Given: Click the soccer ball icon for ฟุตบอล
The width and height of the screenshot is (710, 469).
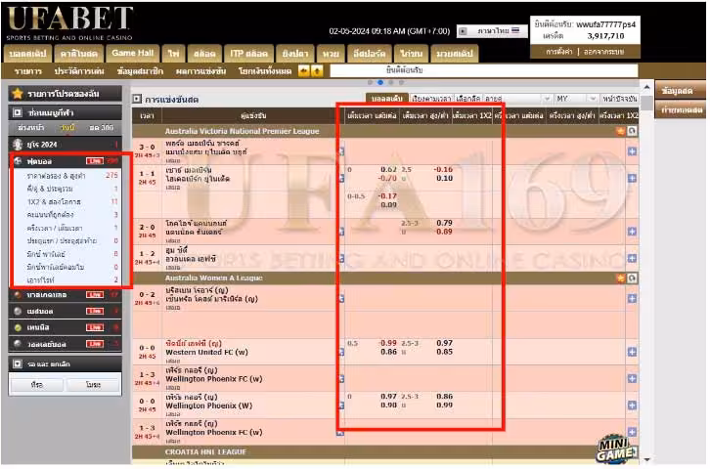Looking at the screenshot, I should coord(19,160).
